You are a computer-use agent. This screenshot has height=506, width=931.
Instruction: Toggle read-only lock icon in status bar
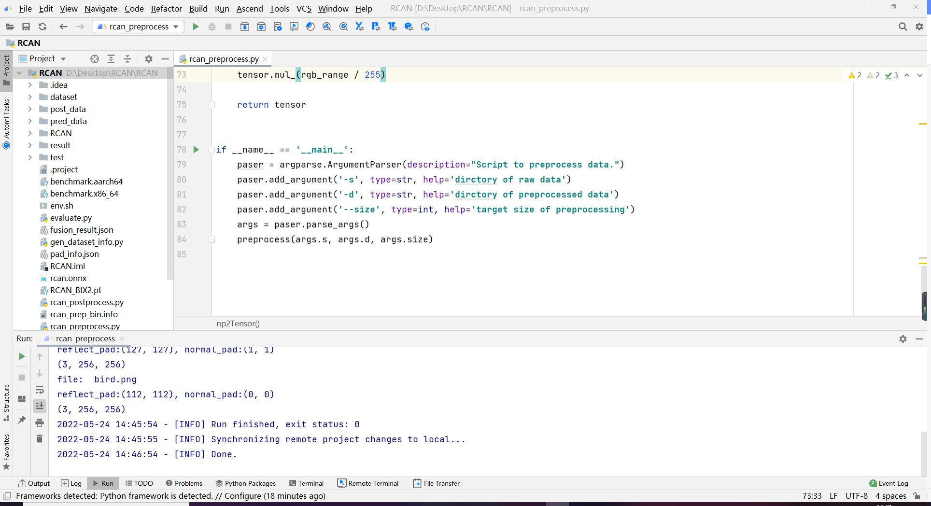pyautogui.click(x=917, y=496)
